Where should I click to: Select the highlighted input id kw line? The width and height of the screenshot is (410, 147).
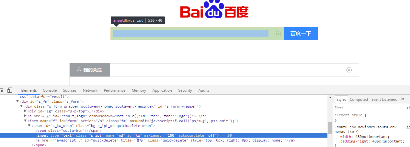[164, 135]
